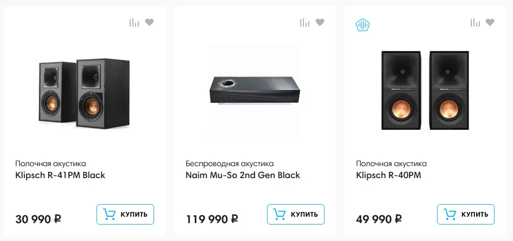View Klipsch R-40PM speaker pair photo
The image size is (513, 241).
point(425,90)
